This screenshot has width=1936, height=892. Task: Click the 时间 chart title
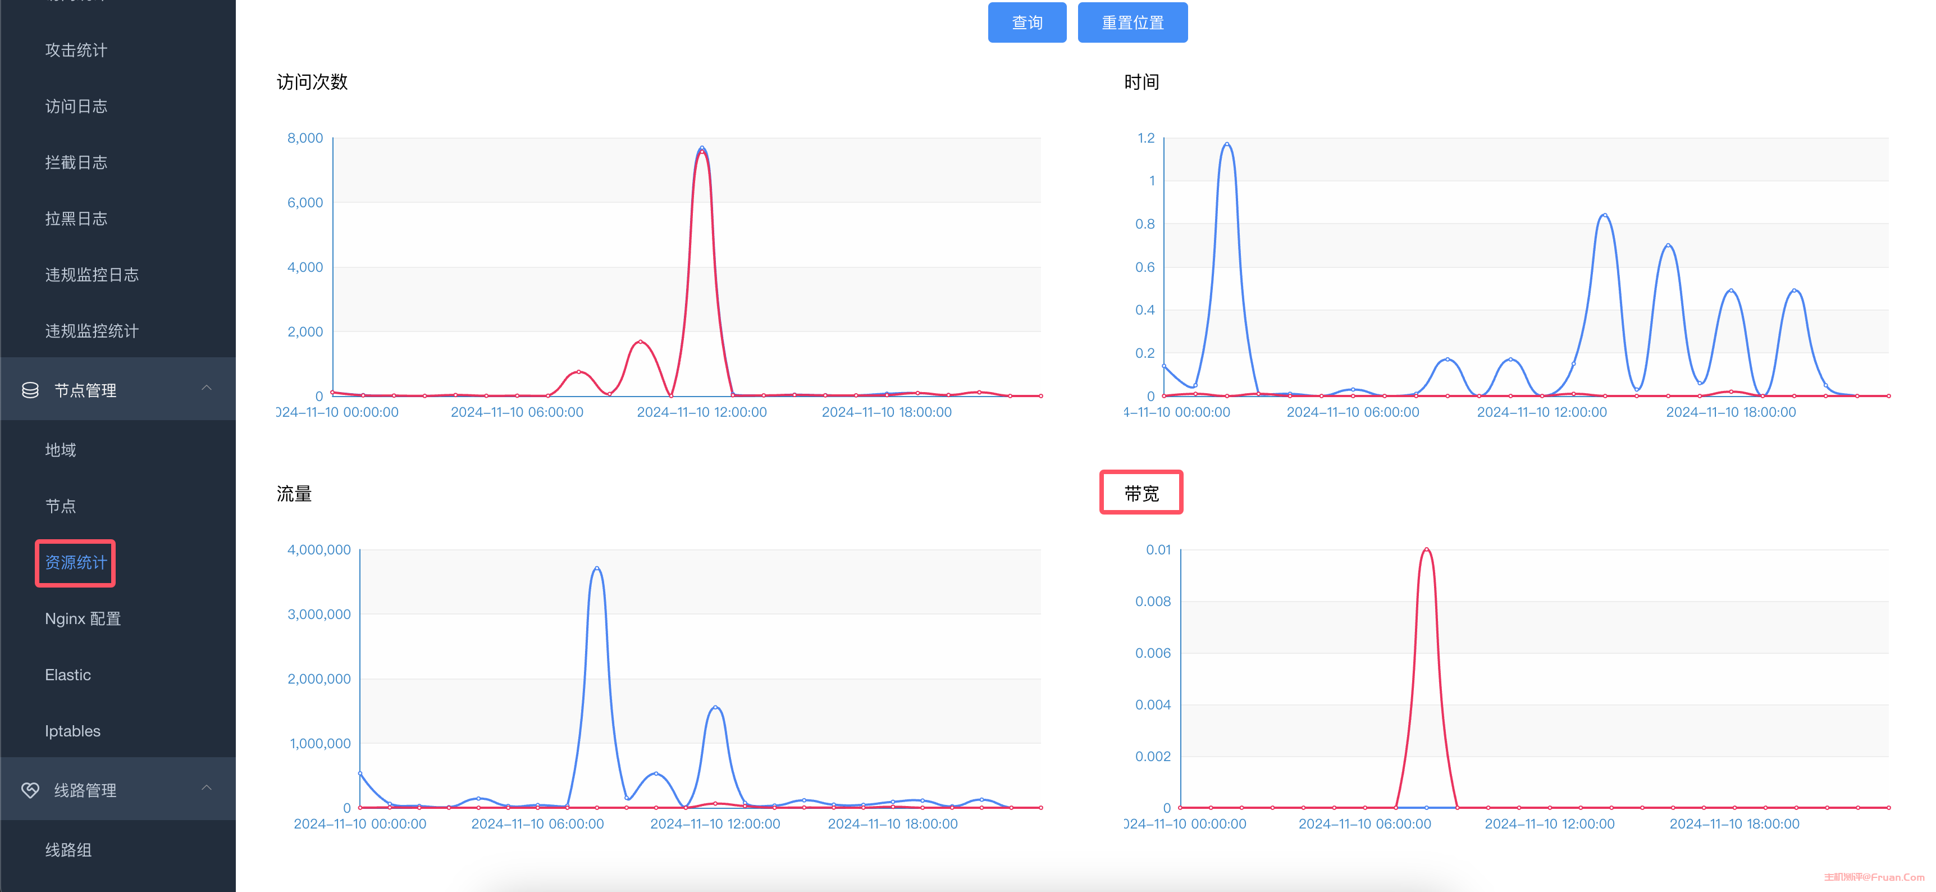coord(1141,82)
